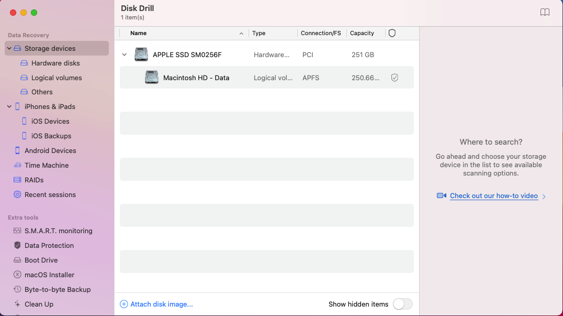Image resolution: width=563 pixels, height=316 pixels.
Task: Click the green full-screen window button
Action: point(34,13)
